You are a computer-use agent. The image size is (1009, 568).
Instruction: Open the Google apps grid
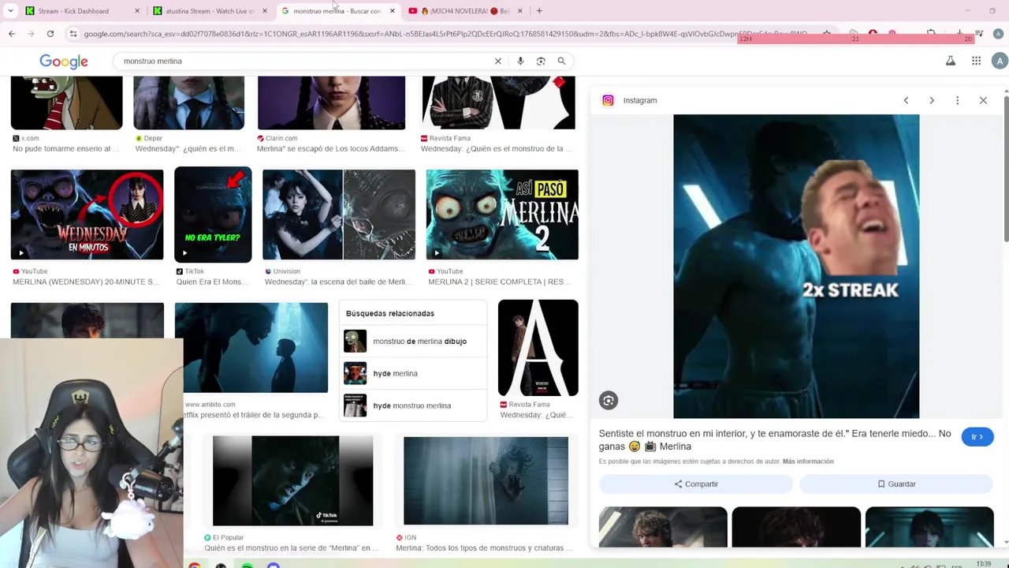[976, 61]
